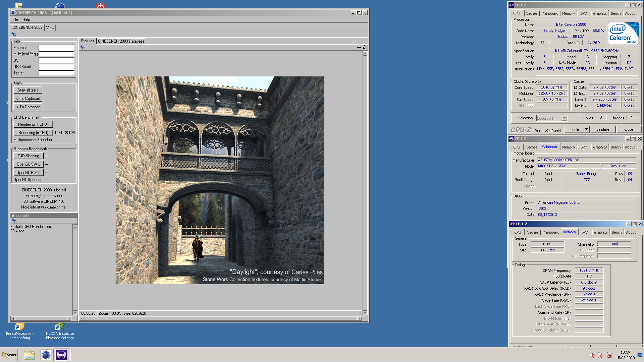Run Rendering (1 CPU) benchmark
Viewport: 644px width, 362px height.
pos(33,124)
